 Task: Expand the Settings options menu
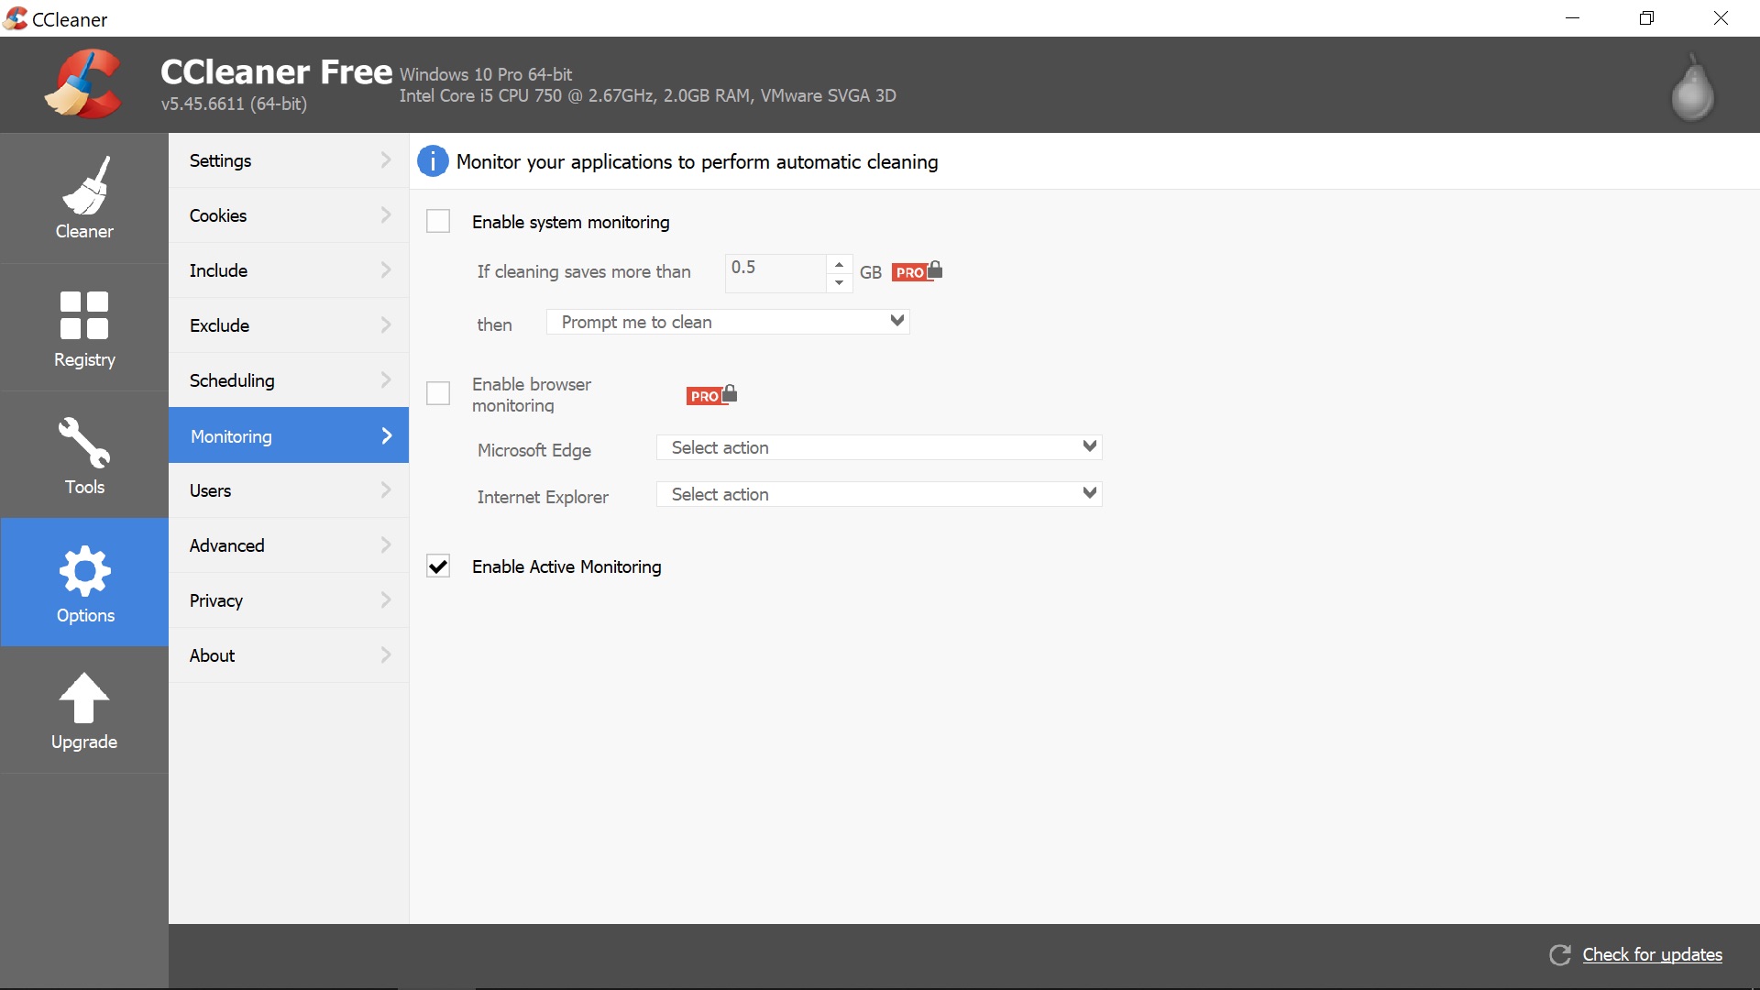tap(289, 160)
